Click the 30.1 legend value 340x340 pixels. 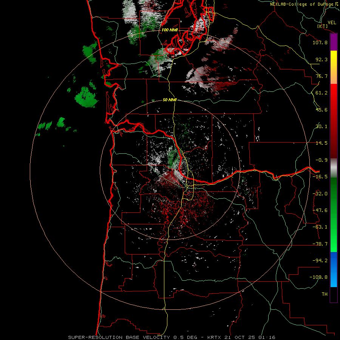click(x=321, y=127)
